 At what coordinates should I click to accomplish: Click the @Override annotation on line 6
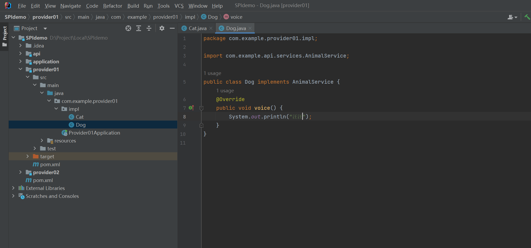pyautogui.click(x=230, y=99)
